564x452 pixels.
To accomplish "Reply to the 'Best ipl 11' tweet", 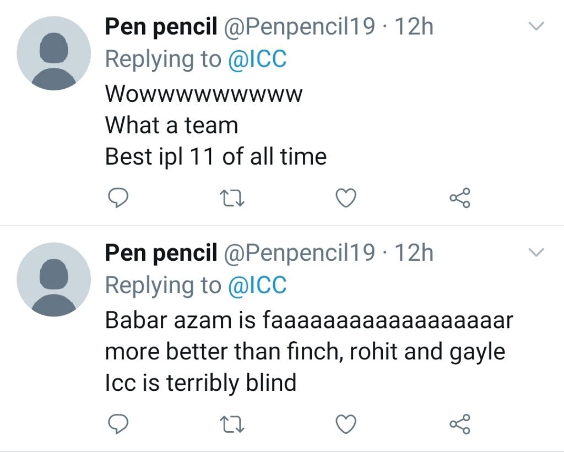I will click(x=116, y=197).
